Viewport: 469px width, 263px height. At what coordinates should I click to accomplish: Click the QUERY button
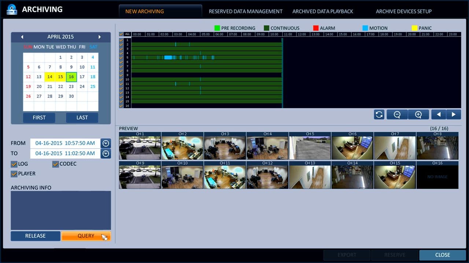86,236
